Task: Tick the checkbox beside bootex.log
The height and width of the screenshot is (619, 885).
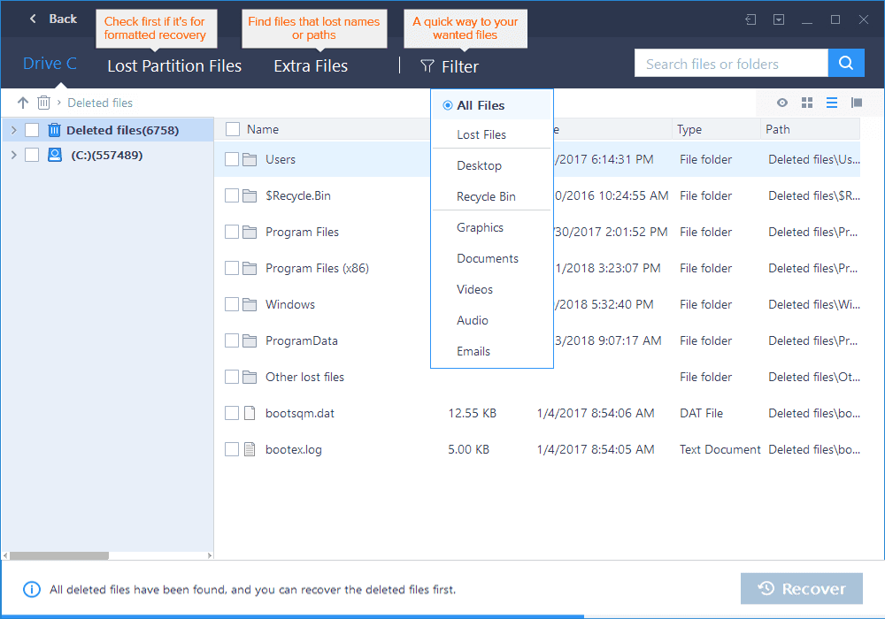Action: (232, 449)
